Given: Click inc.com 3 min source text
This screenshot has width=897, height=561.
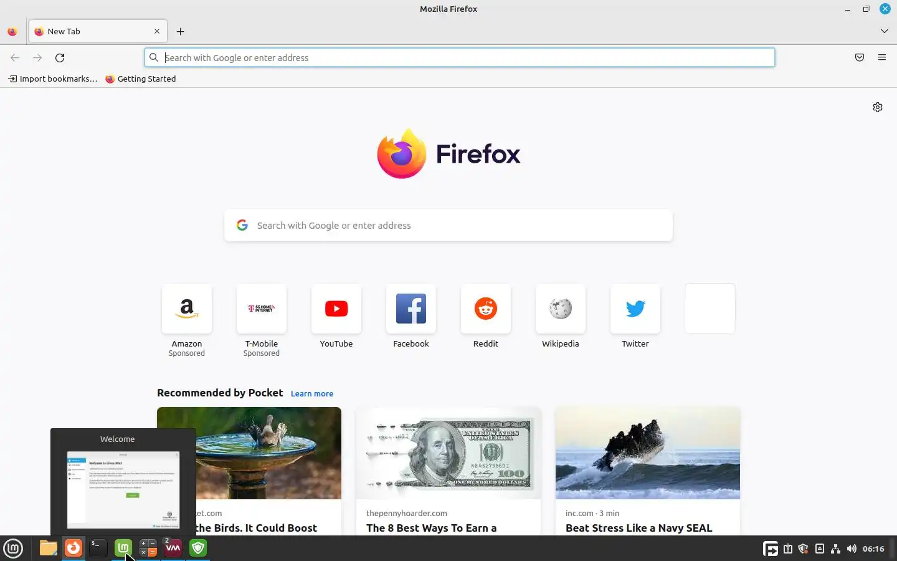Looking at the screenshot, I should click(592, 514).
